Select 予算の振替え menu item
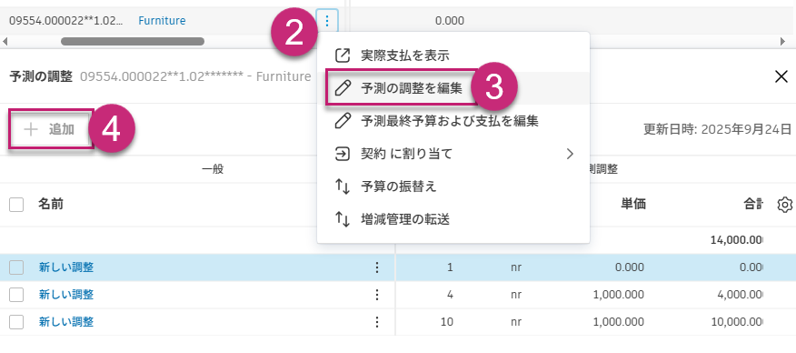This screenshot has width=796, height=353. [453, 187]
